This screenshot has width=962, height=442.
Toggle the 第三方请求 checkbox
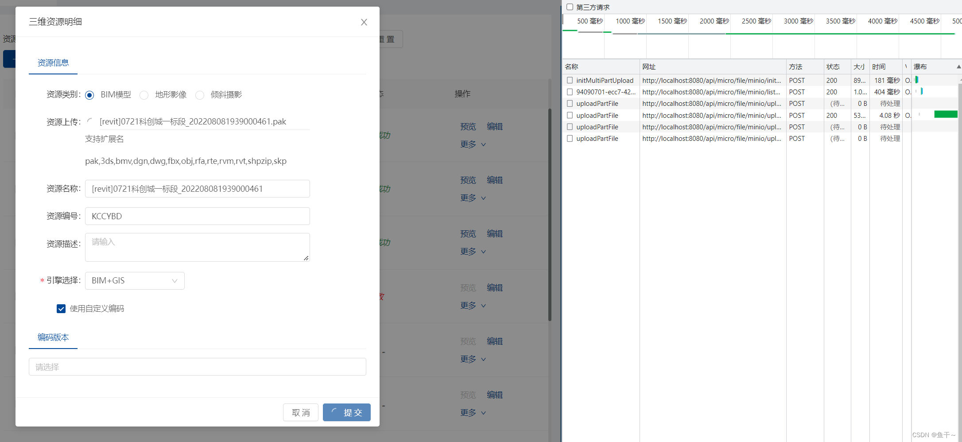(570, 7)
